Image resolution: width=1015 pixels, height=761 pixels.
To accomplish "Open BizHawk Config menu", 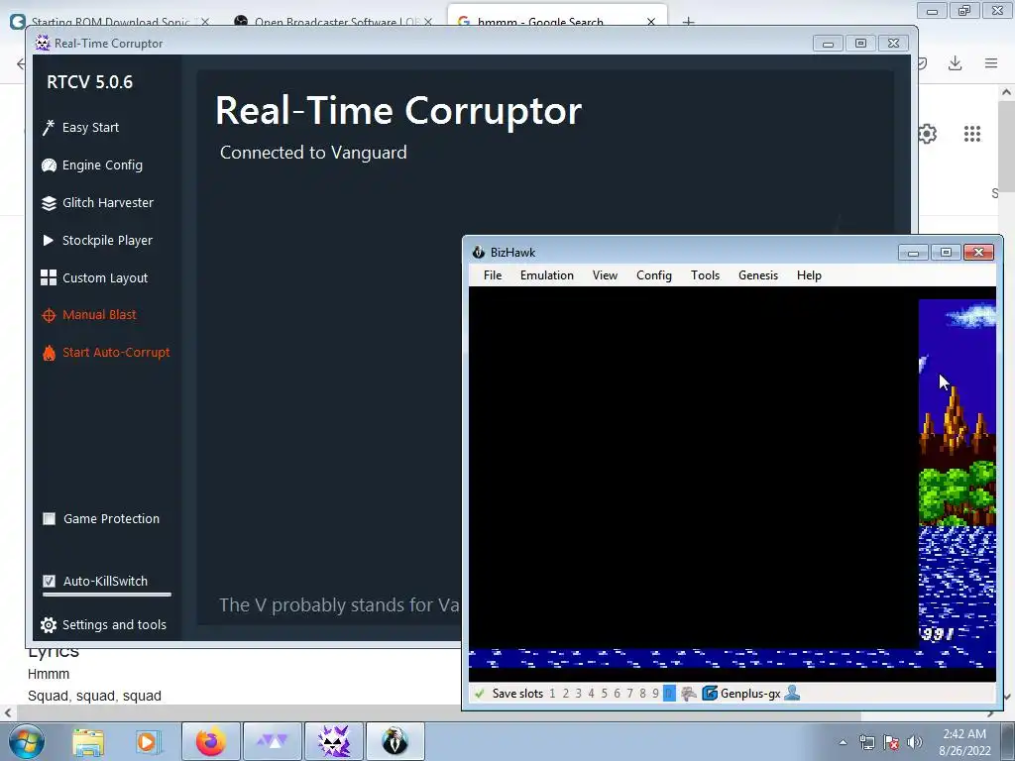I will click(654, 275).
